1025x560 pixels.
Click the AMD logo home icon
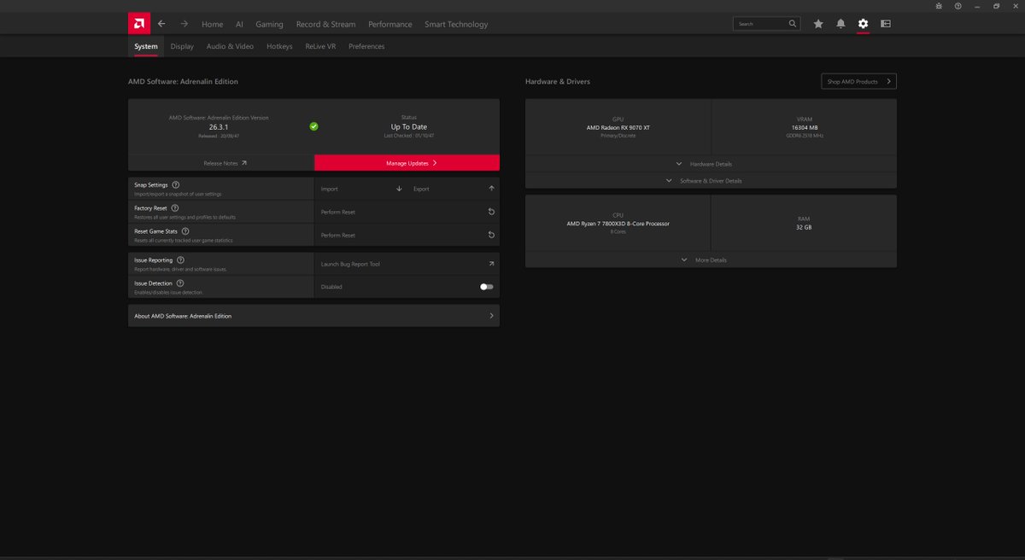[x=139, y=24]
